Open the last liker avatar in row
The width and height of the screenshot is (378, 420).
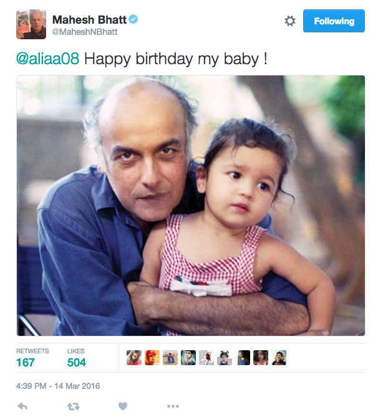279,358
